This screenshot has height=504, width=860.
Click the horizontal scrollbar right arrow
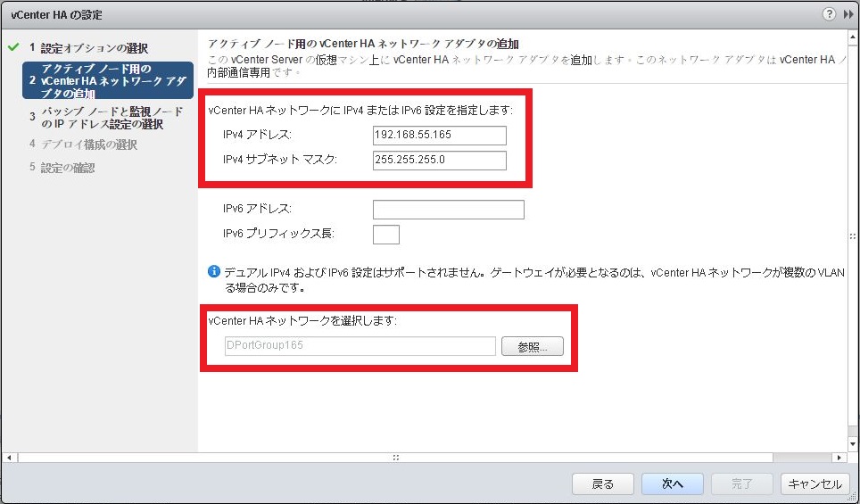click(x=839, y=458)
